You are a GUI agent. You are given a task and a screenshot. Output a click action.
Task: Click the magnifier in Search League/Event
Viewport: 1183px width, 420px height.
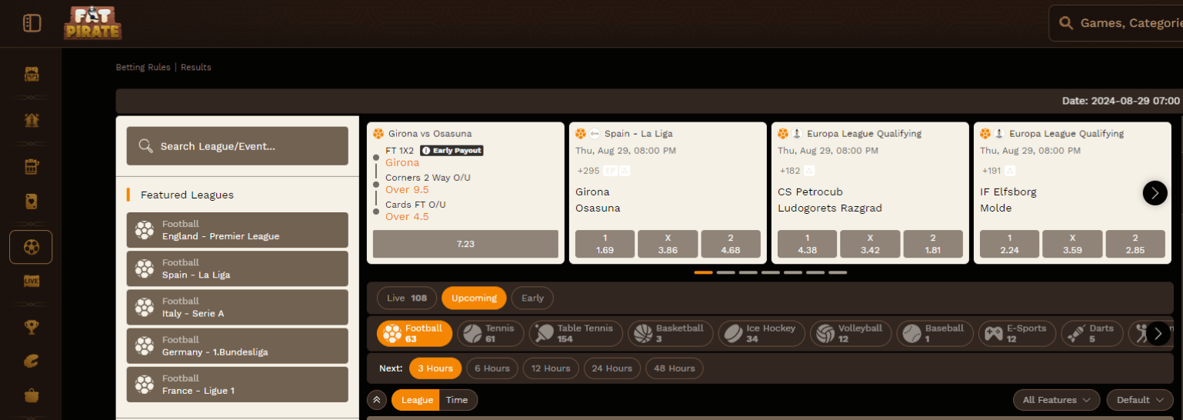point(145,146)
